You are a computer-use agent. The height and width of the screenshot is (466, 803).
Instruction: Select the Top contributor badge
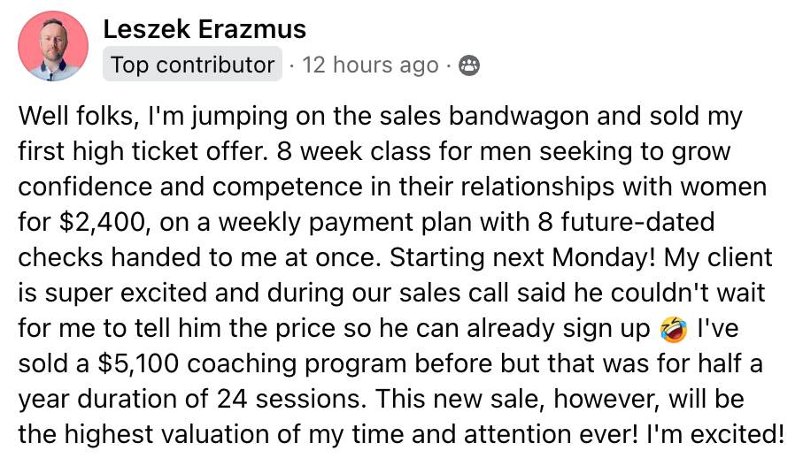pyautogui.click(x=192, y=65)
